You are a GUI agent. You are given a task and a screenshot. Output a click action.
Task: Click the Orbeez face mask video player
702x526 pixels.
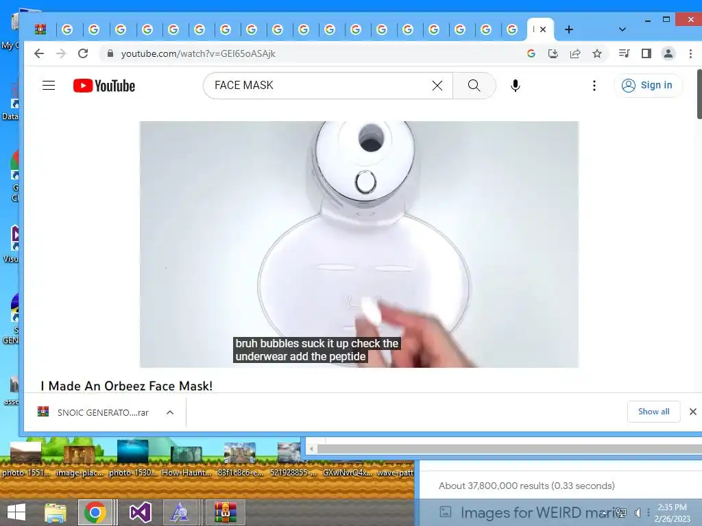pos(359,245)
